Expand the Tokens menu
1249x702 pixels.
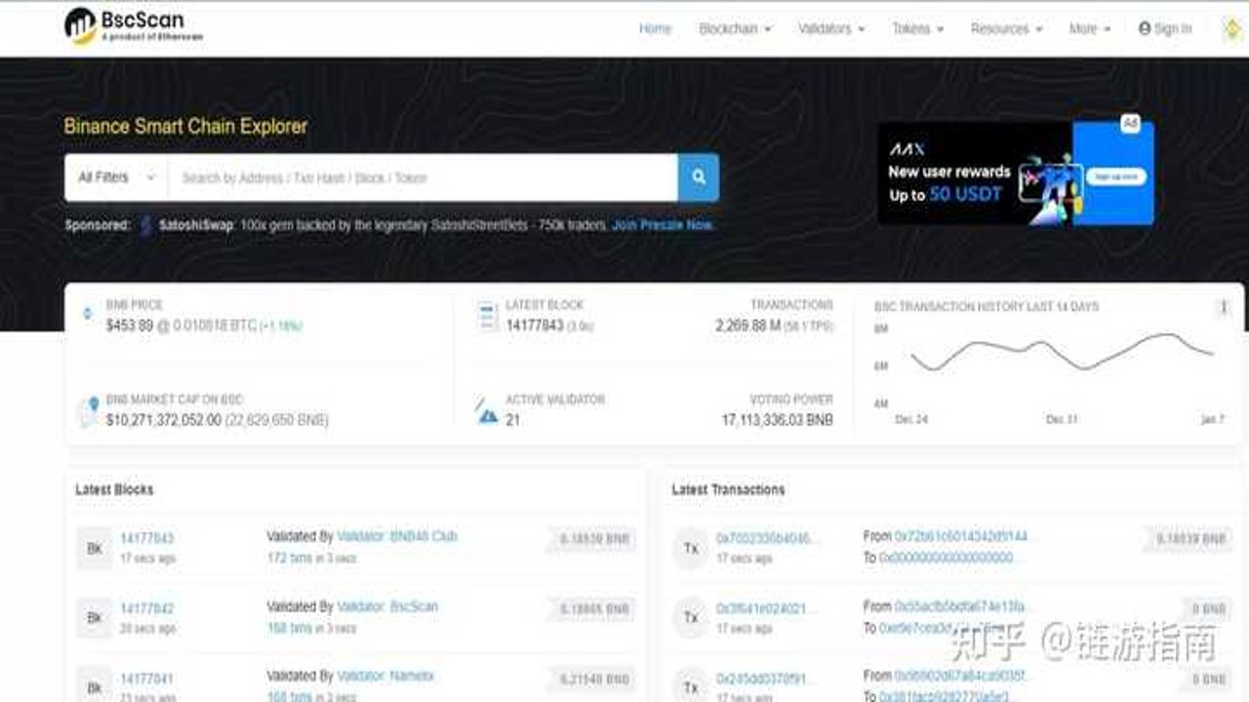pos(918,29)
